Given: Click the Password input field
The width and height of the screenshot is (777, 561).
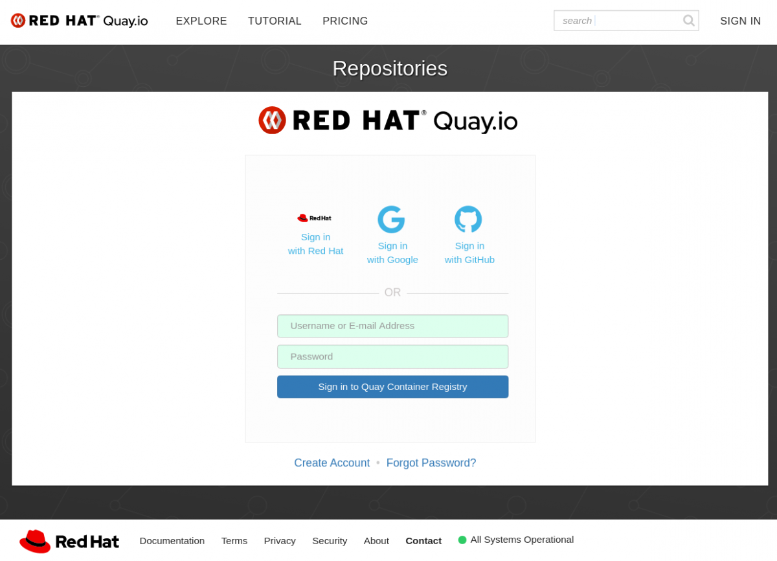Looking at the screenshot, I should (392, 356).
